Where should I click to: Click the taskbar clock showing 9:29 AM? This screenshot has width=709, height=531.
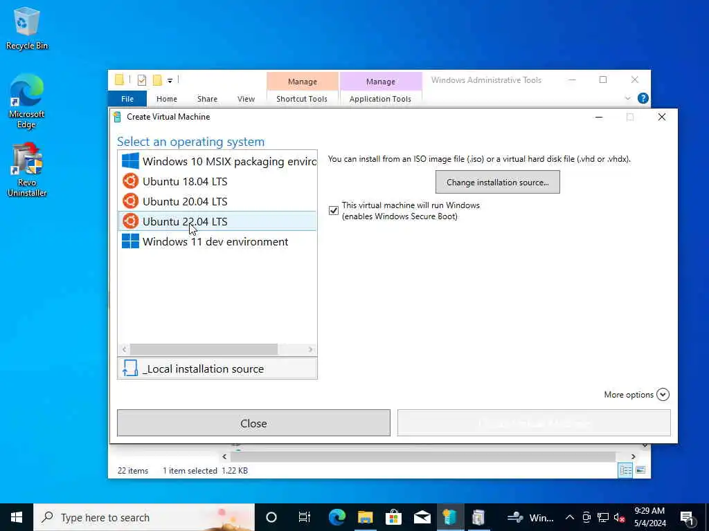click(649, 517)
